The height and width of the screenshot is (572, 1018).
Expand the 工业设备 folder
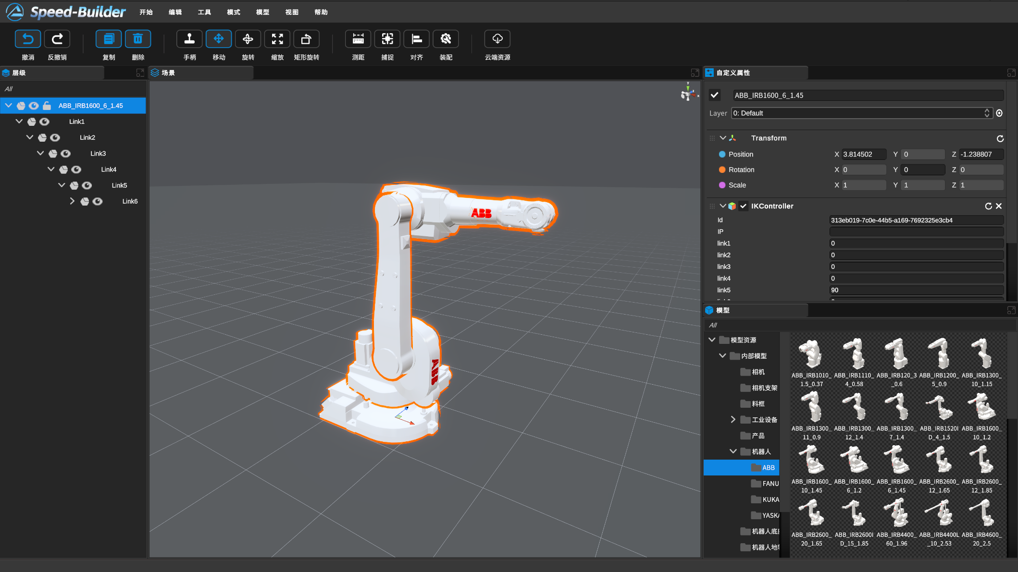733,419
